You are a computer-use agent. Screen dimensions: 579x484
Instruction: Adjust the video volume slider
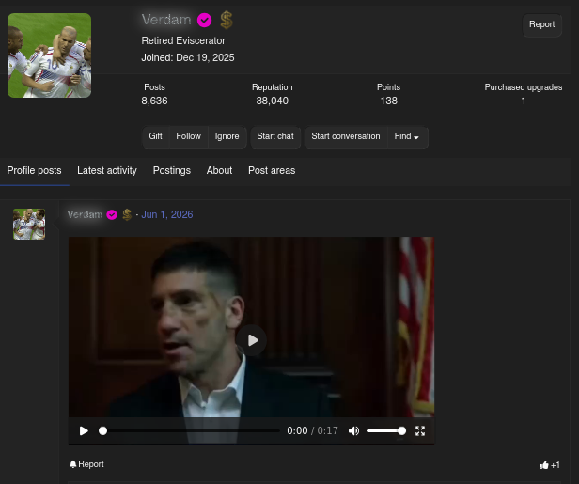pos(386,430)
